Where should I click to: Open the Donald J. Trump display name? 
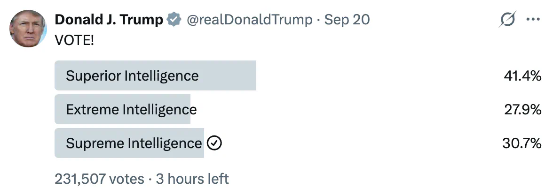tap(109, 20)
